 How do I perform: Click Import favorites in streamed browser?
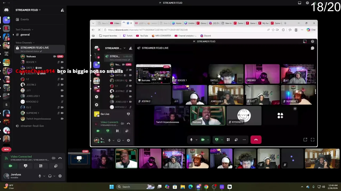point(108,36)
